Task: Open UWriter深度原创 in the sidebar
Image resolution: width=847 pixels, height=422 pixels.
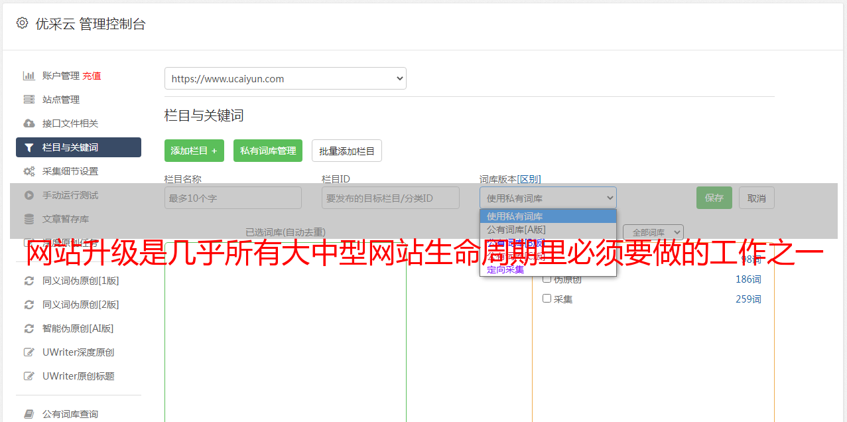Action: click(78, 352)
